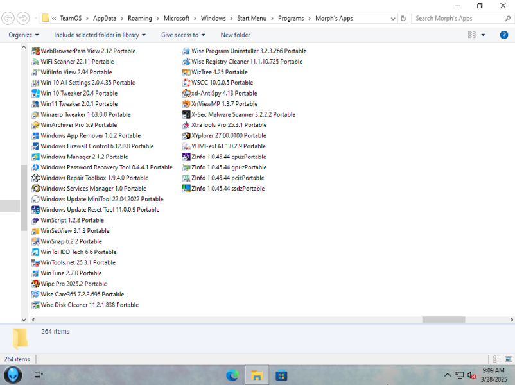Screen dimensions: 515x385
Task: Expand chevron after Start Menu in path
Action: click(x=272, y=19)
